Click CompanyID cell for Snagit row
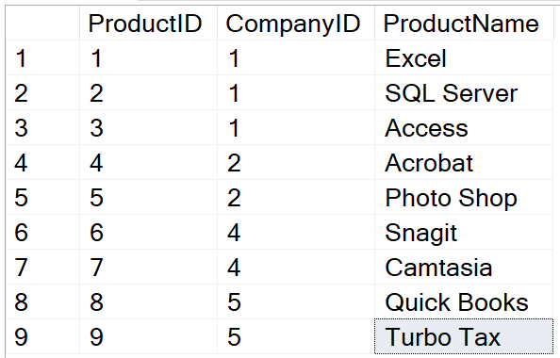The image size is (560, 358). pyautogui.click(x=296, y=232)
